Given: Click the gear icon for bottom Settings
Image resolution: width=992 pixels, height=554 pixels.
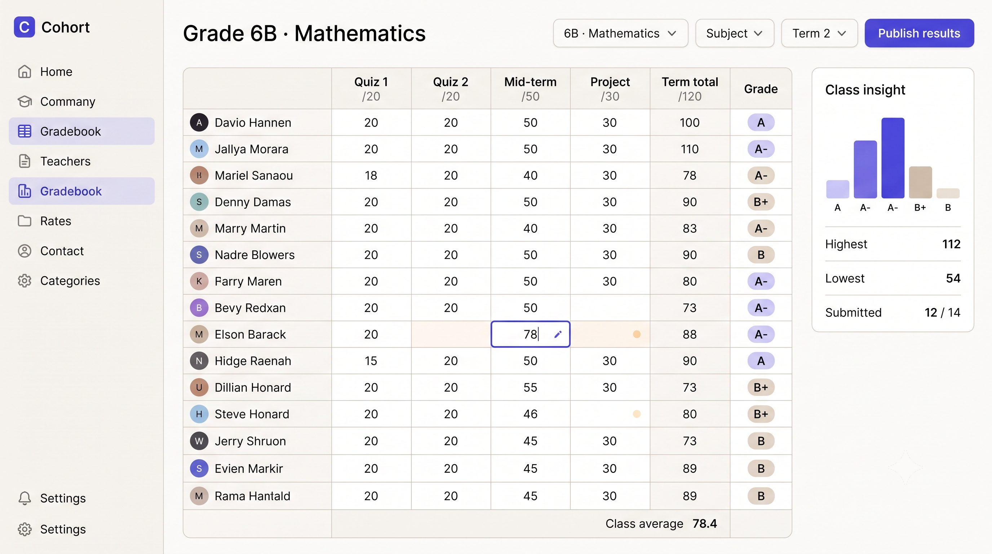Looking at the screenshot, I should 25,529.
